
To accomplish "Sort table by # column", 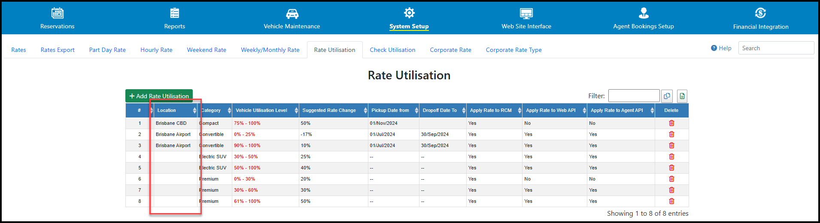I will click(140, 110).
